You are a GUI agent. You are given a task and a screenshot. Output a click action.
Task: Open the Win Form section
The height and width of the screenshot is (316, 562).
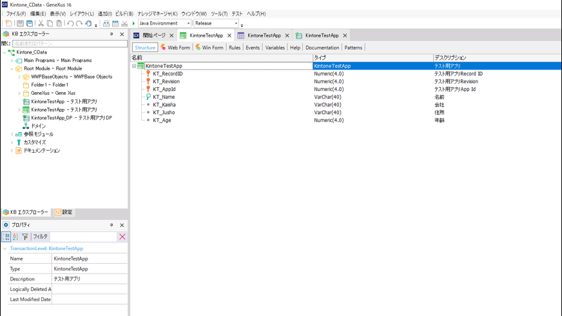209,48
